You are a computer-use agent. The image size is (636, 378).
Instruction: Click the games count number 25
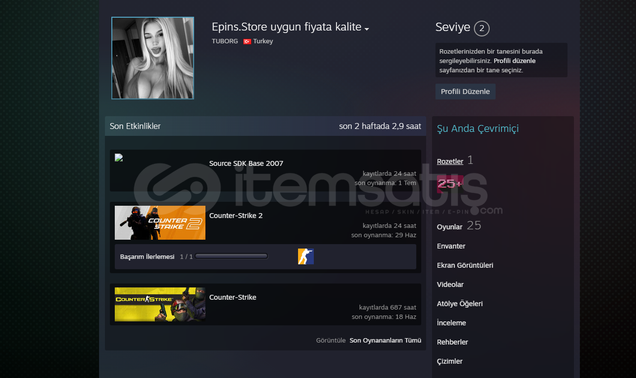click(474, 225)
